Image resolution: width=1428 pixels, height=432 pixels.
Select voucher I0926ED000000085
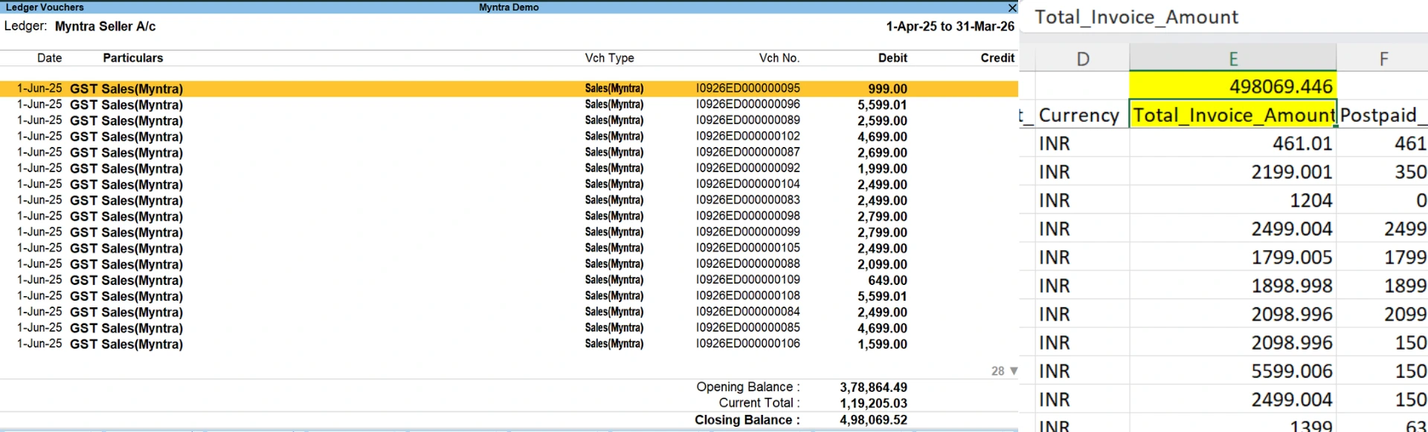coord(747,328)
